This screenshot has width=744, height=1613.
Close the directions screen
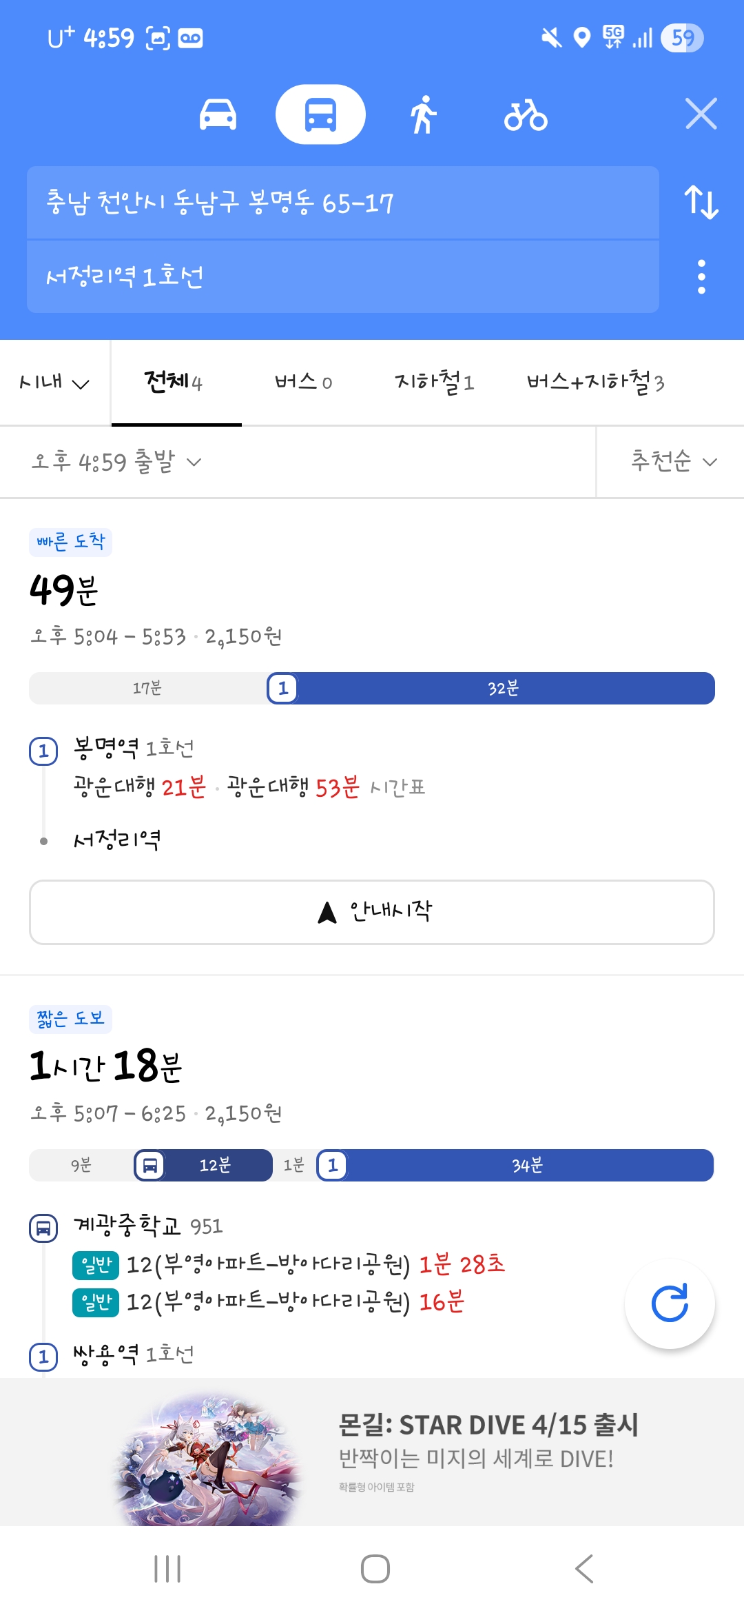click(x=701, y=114)
